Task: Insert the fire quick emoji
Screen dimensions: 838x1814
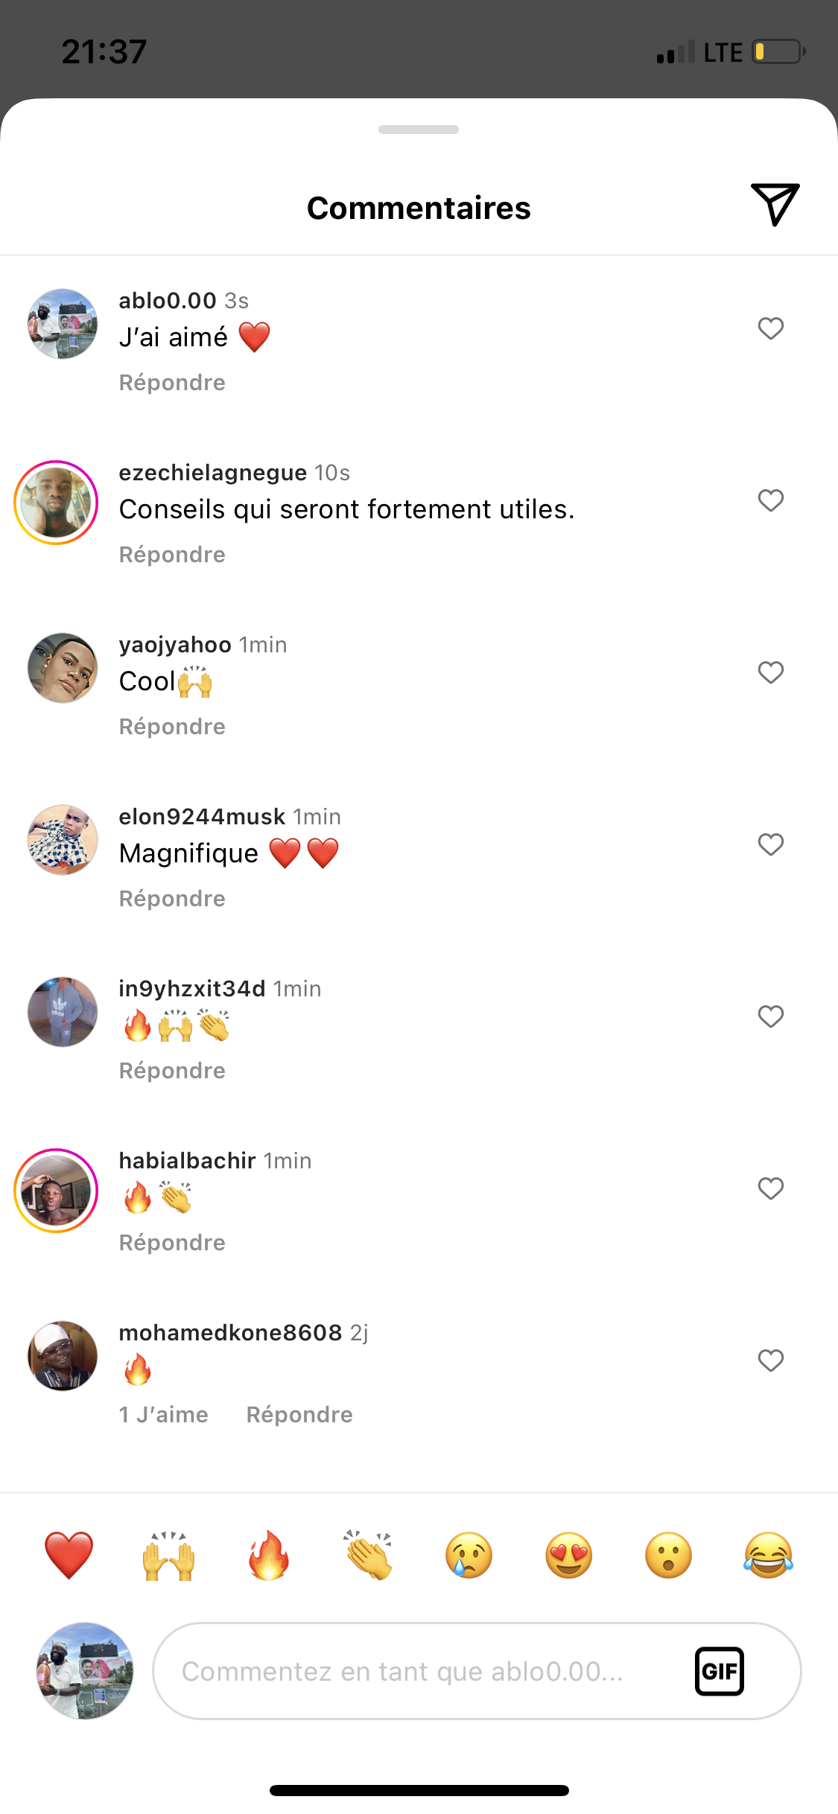Action: 268,1556
